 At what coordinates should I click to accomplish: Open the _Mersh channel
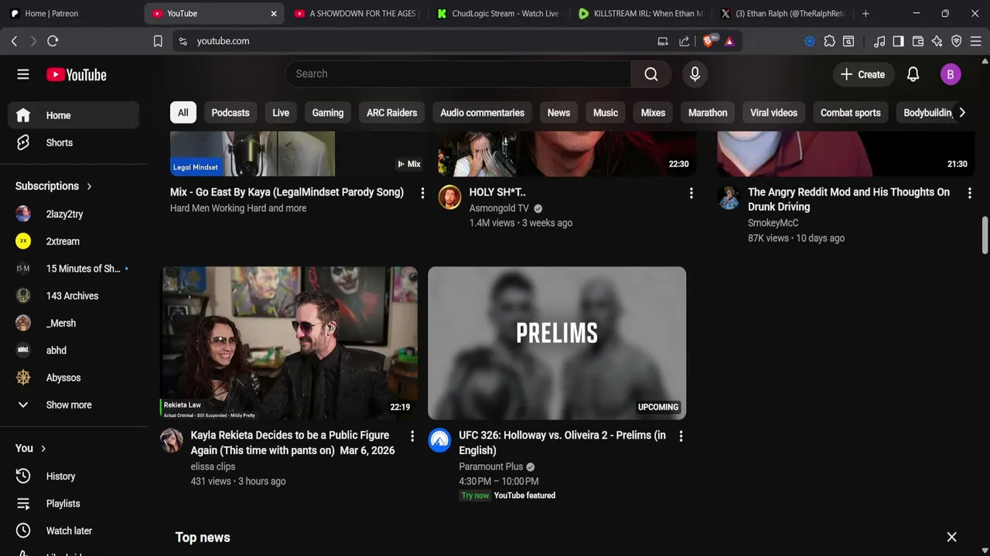coord(73,323)
